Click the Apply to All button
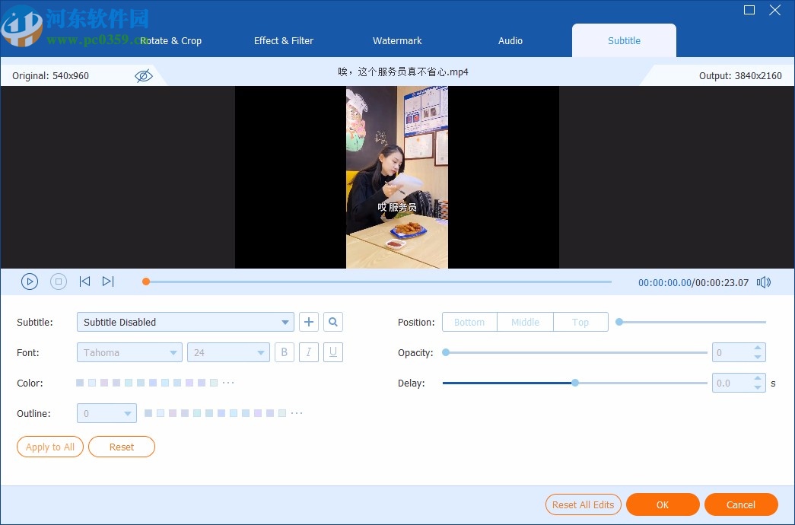Viewport: 795px width, 525px height. coord(49,447)
